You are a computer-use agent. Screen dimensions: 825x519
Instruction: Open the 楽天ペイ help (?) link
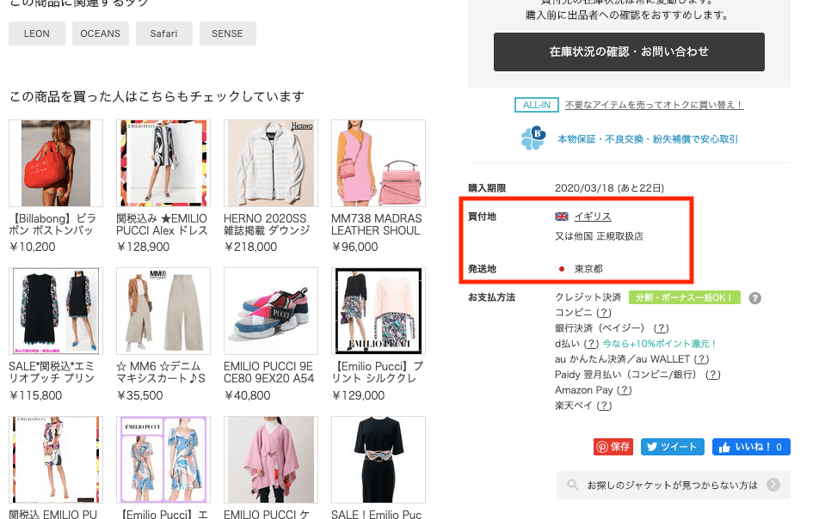click(x=604, y=406)
